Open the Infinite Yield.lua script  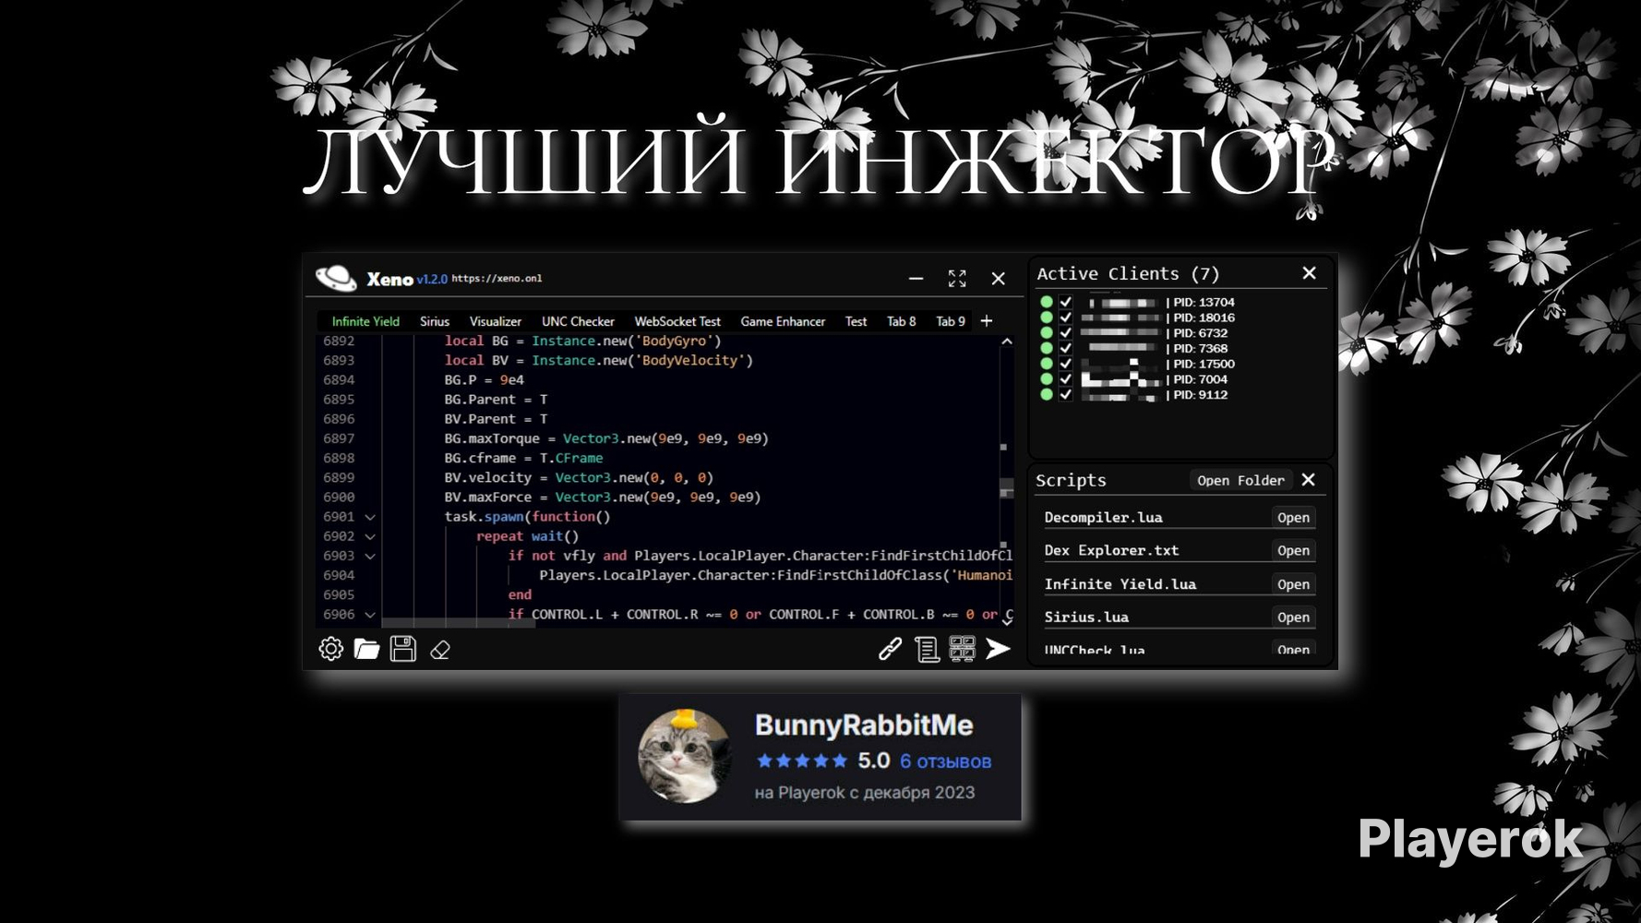coord(1293,584)
